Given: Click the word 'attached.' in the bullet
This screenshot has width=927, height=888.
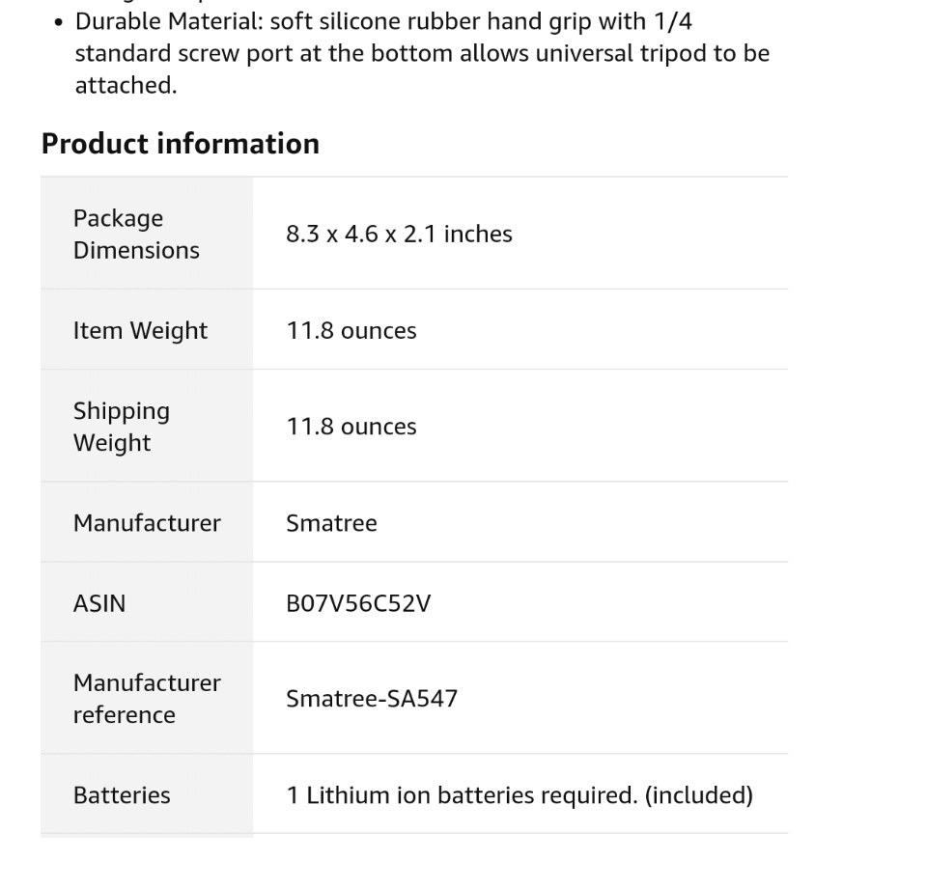Looking at the screenshot, I should (126, 85).
